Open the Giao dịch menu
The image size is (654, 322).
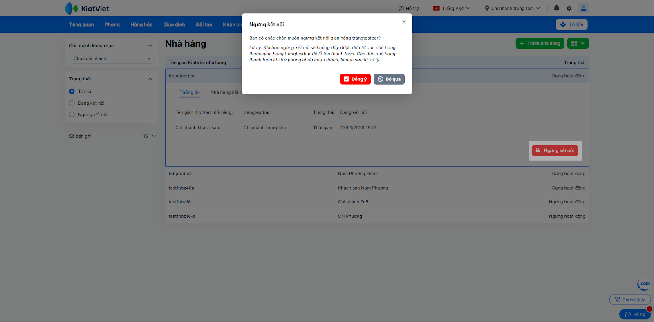pyautogui.click(x=174, y=25)
